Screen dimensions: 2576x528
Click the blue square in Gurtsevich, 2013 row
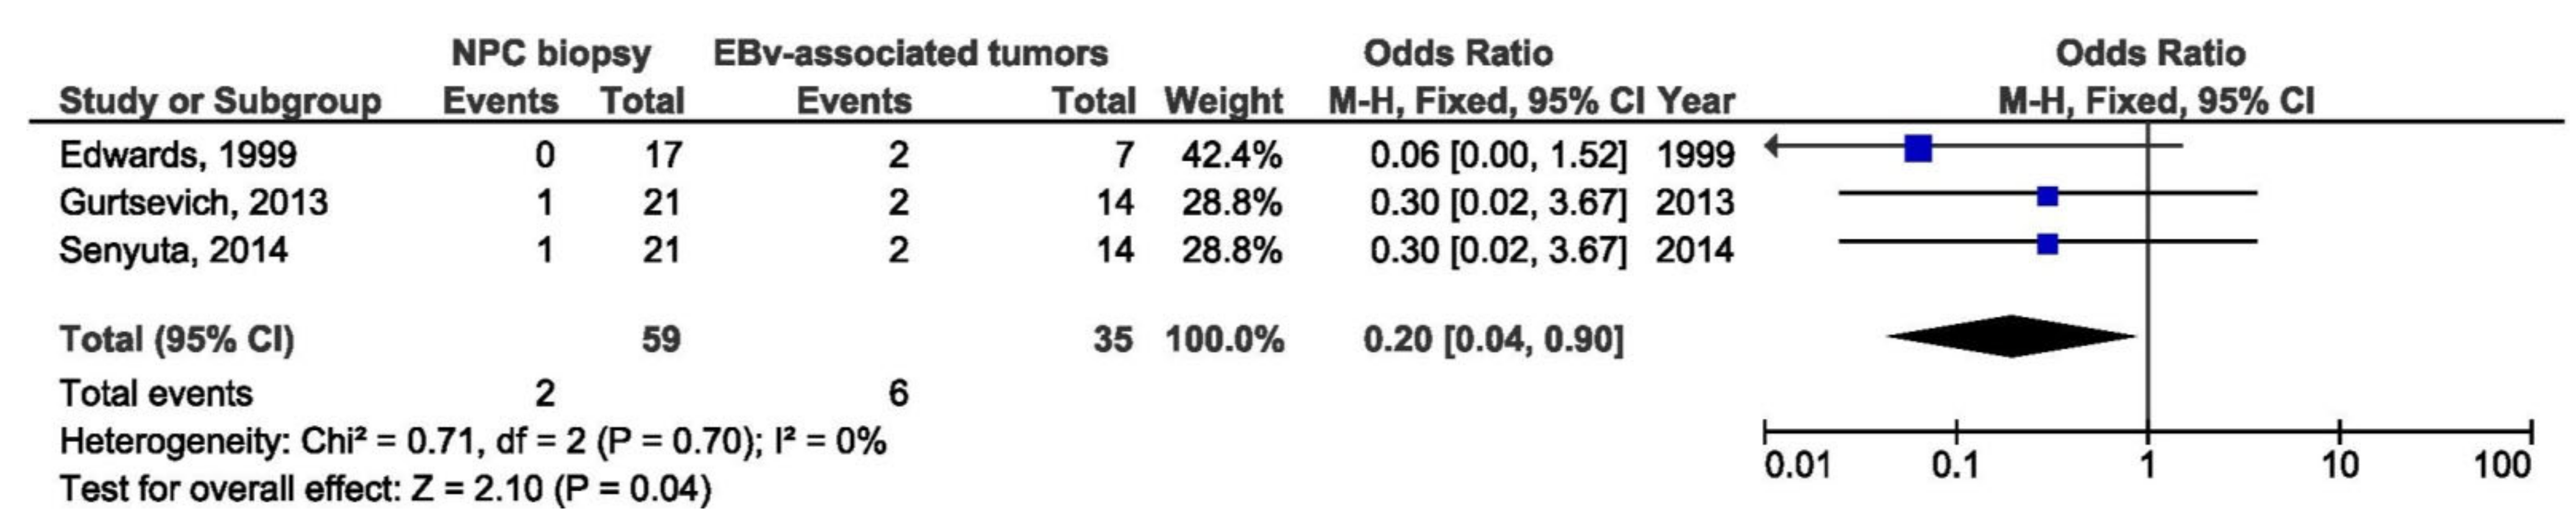click(2047, 196)
